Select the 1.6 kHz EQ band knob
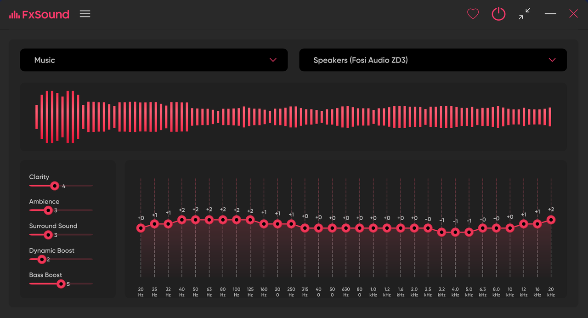The height and width of the screenshot is (318, 588). [x=401, y=228]
